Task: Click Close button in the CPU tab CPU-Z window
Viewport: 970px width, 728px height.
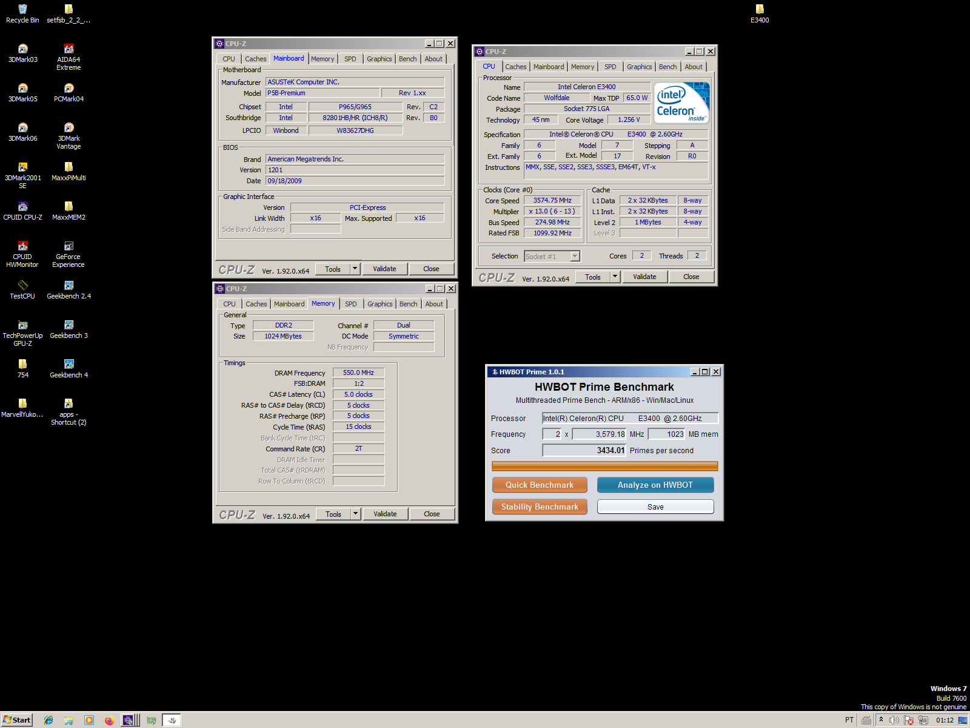Action: tap(691, 277)
